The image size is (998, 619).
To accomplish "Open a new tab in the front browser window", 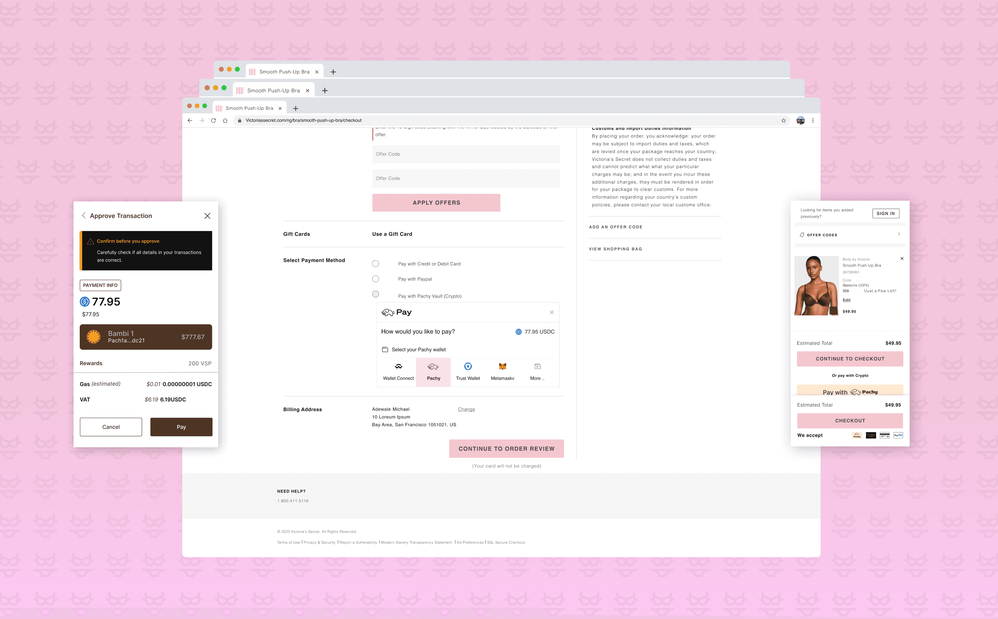I will (295, 109).
